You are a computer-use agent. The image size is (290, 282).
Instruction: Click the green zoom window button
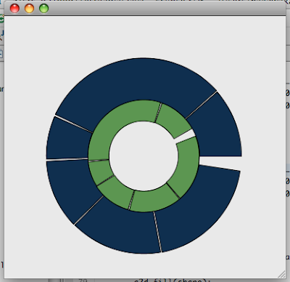[44, 9]
